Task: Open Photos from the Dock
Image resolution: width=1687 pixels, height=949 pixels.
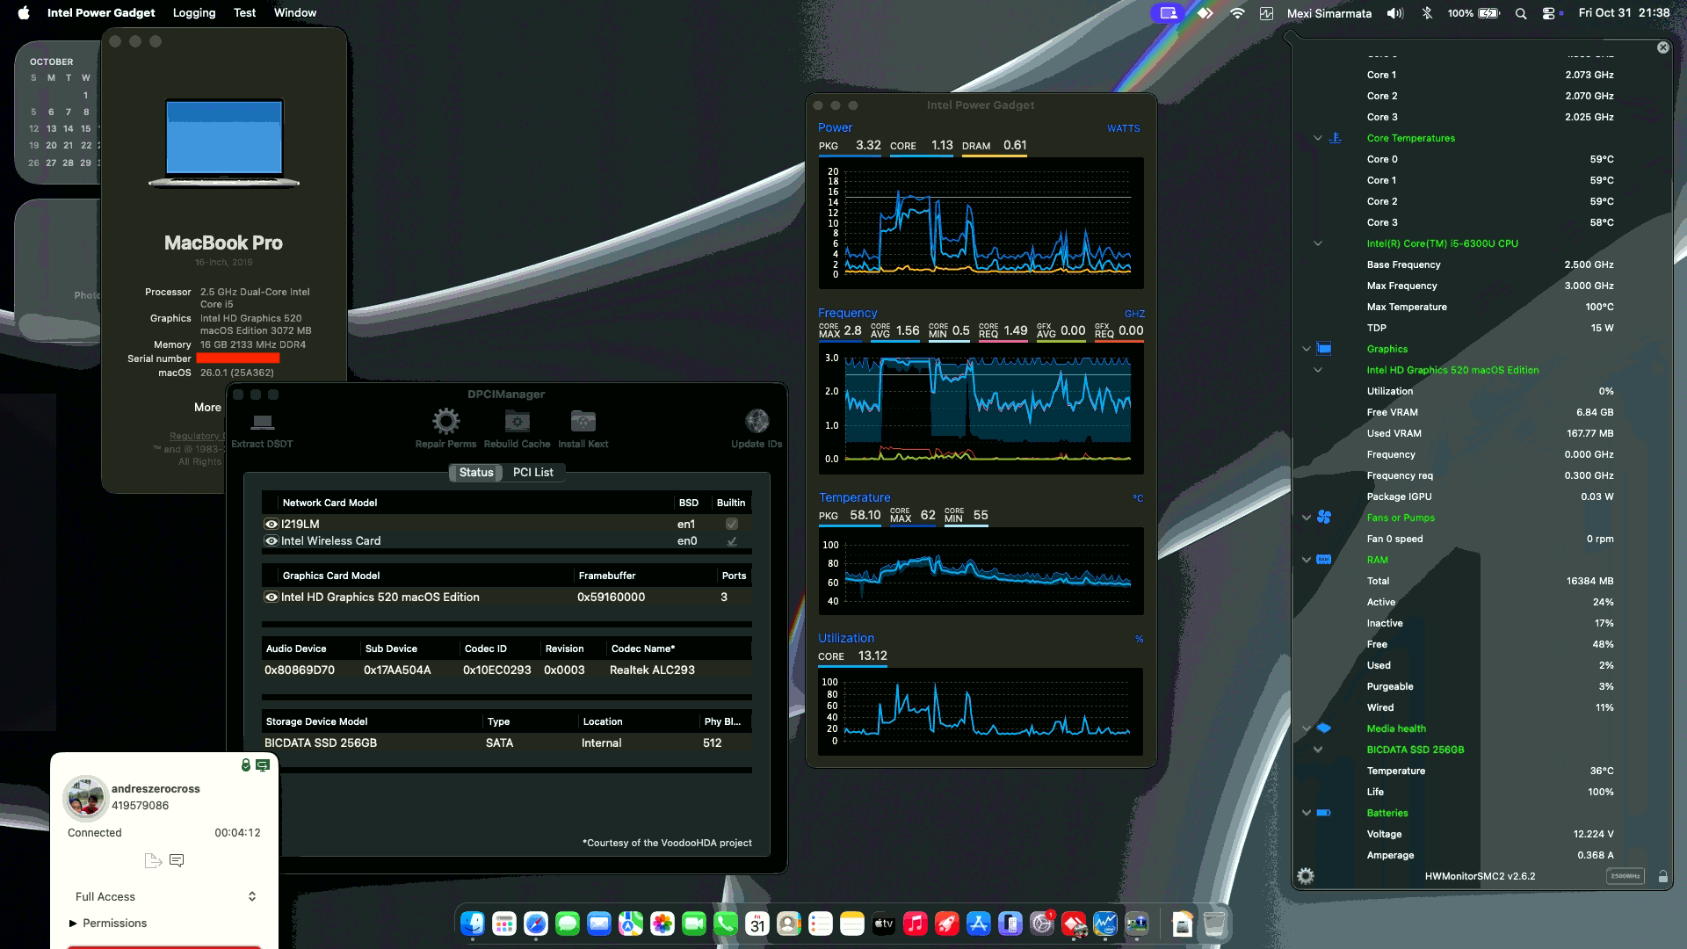Action: pyautogui.click(x=662, y=924)
